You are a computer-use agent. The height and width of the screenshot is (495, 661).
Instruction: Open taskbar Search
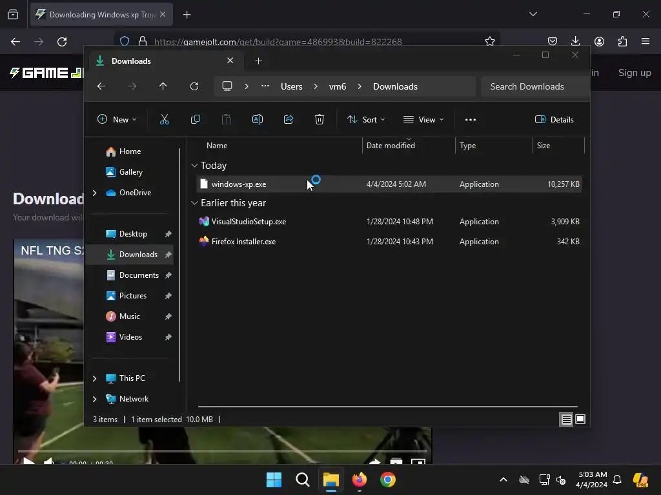[x=303, y=480]
